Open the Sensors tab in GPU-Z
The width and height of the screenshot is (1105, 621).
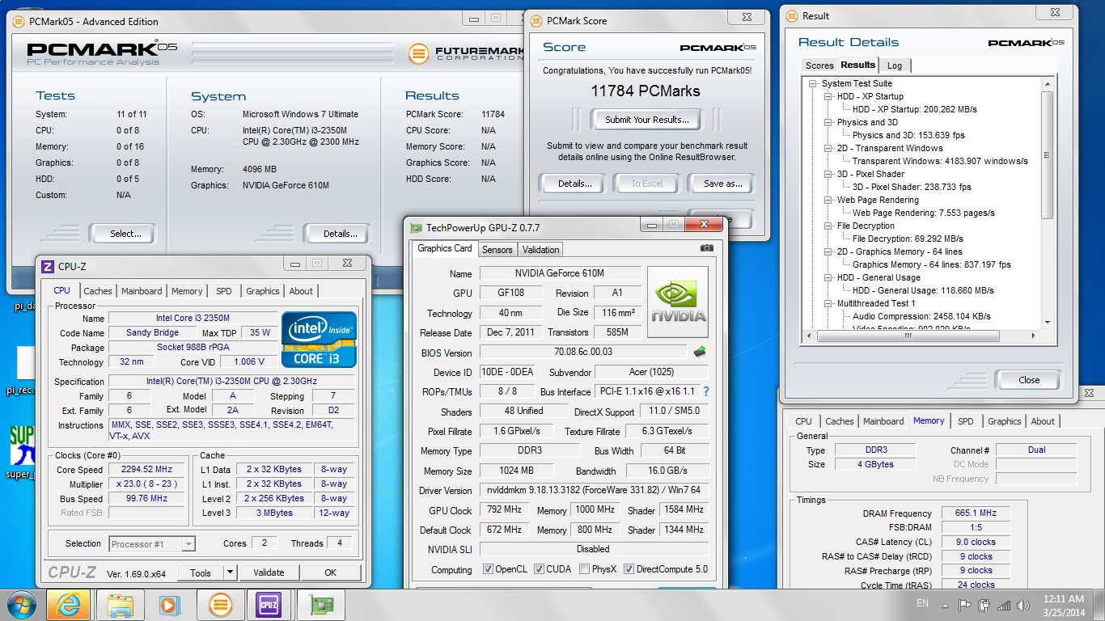point(497,250)
